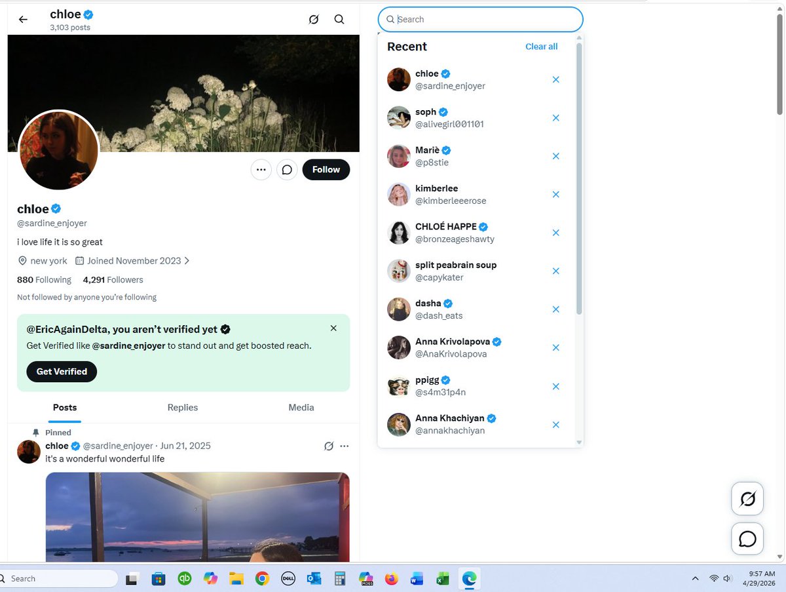This screenshot has width=786, height=592.
Task: Clear all recent searches
Action: tap(542, 47)
